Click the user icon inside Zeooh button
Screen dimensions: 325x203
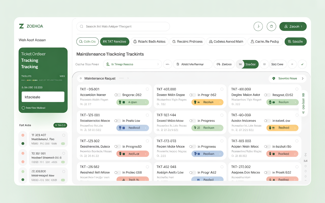coord(286,26)
